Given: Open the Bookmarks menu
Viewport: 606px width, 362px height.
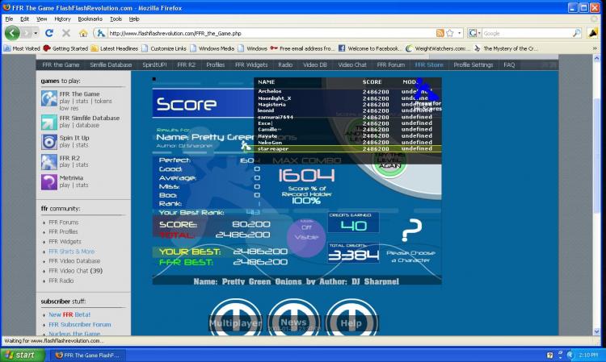Looking at the screenshot, I should (90, 19).
